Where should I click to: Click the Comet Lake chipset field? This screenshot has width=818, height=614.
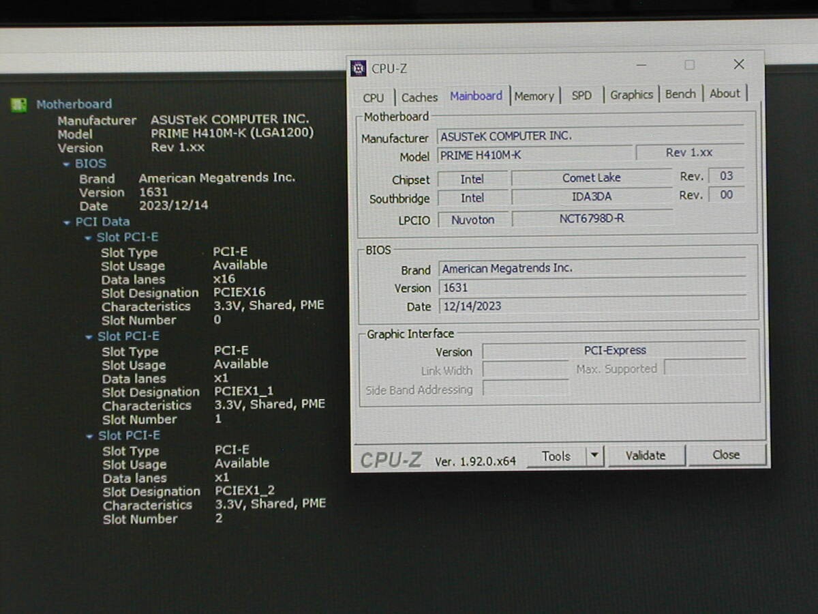pyautogui.click(x=592, y=178)
